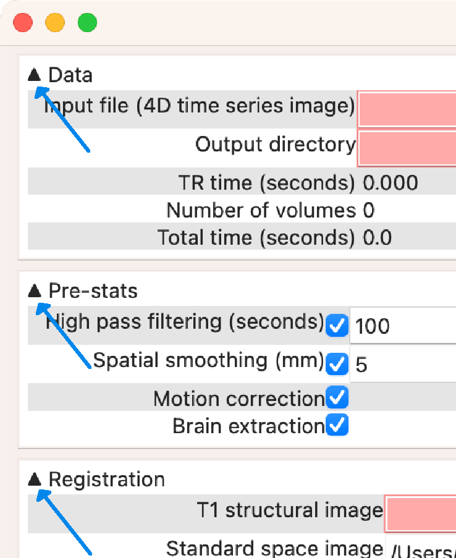Toggle the Motion correction checkbox
This screenshot has height=558, width=456.
(337, 399)
